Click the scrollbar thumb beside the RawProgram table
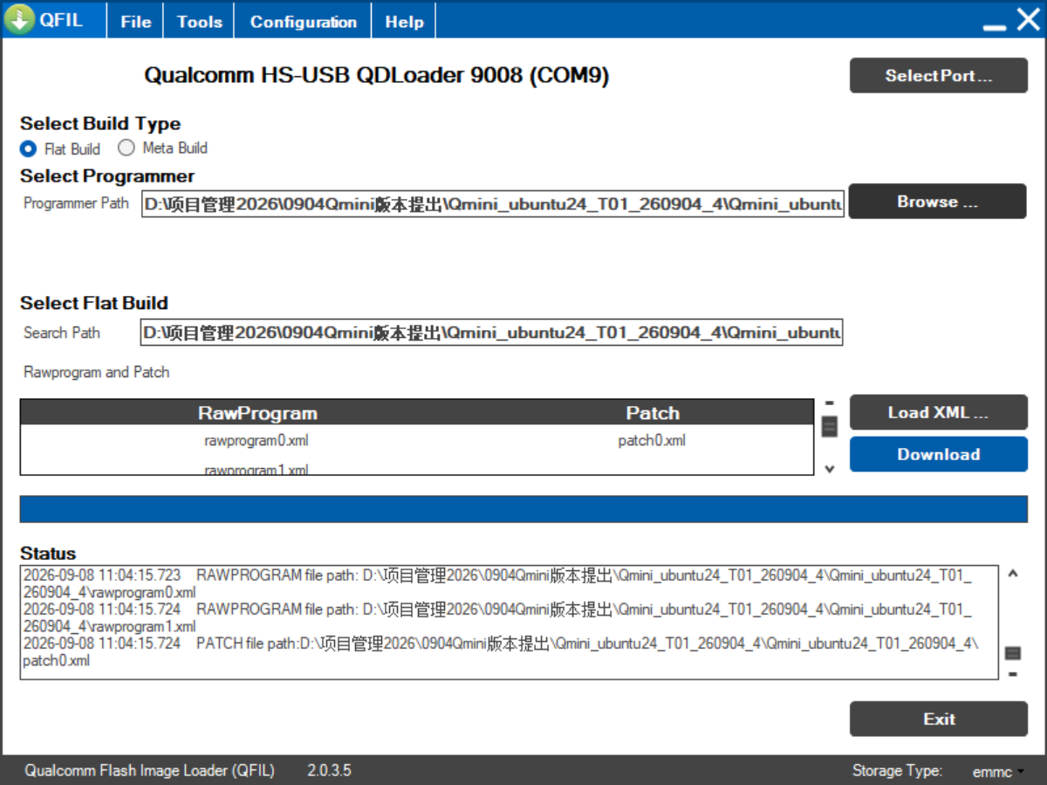 (x=830, y=426)
